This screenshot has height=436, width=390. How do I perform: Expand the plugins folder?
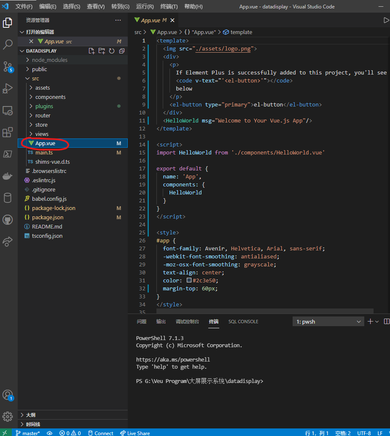pyautogui.click(x=73, y=106)
